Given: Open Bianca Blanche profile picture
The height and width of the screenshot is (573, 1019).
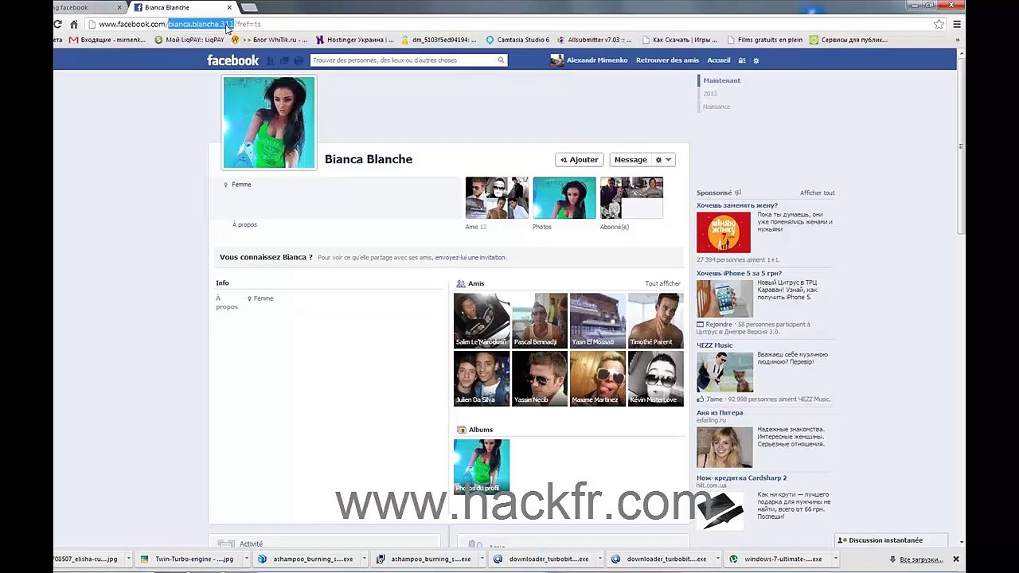Looking at the screenshot, I should [269, 122].
